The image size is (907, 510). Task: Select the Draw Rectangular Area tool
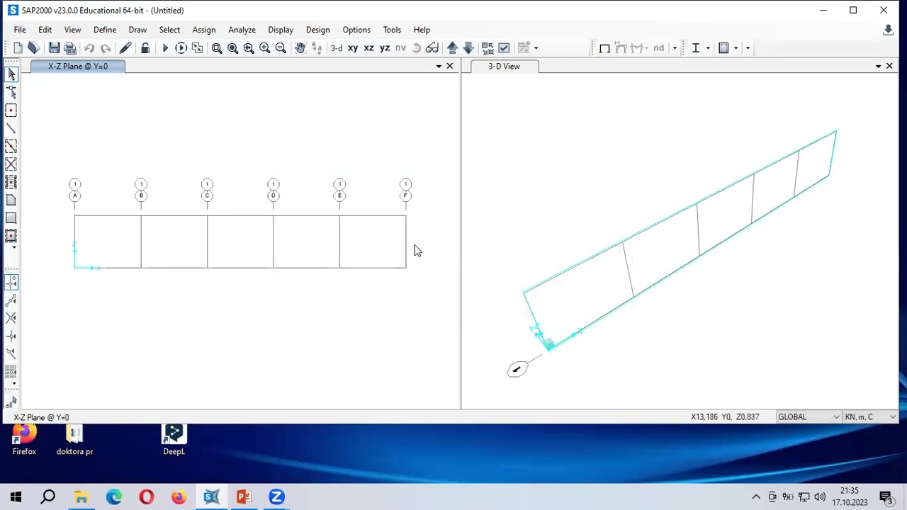click(11, 218)
